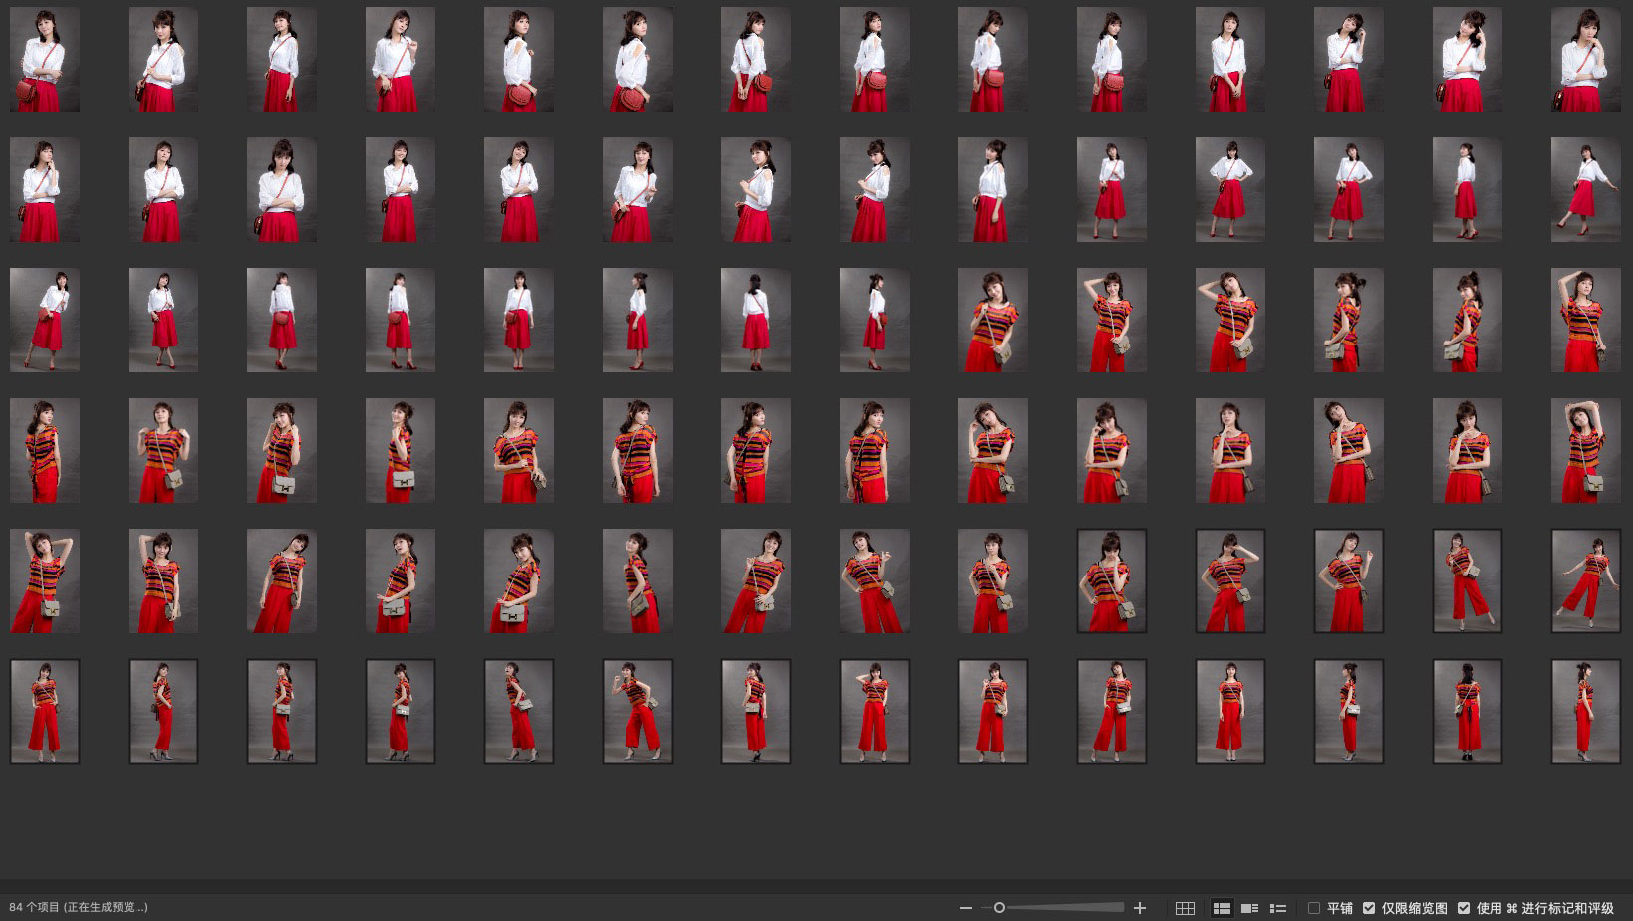Switch to list view icon

pos(1278,908)
